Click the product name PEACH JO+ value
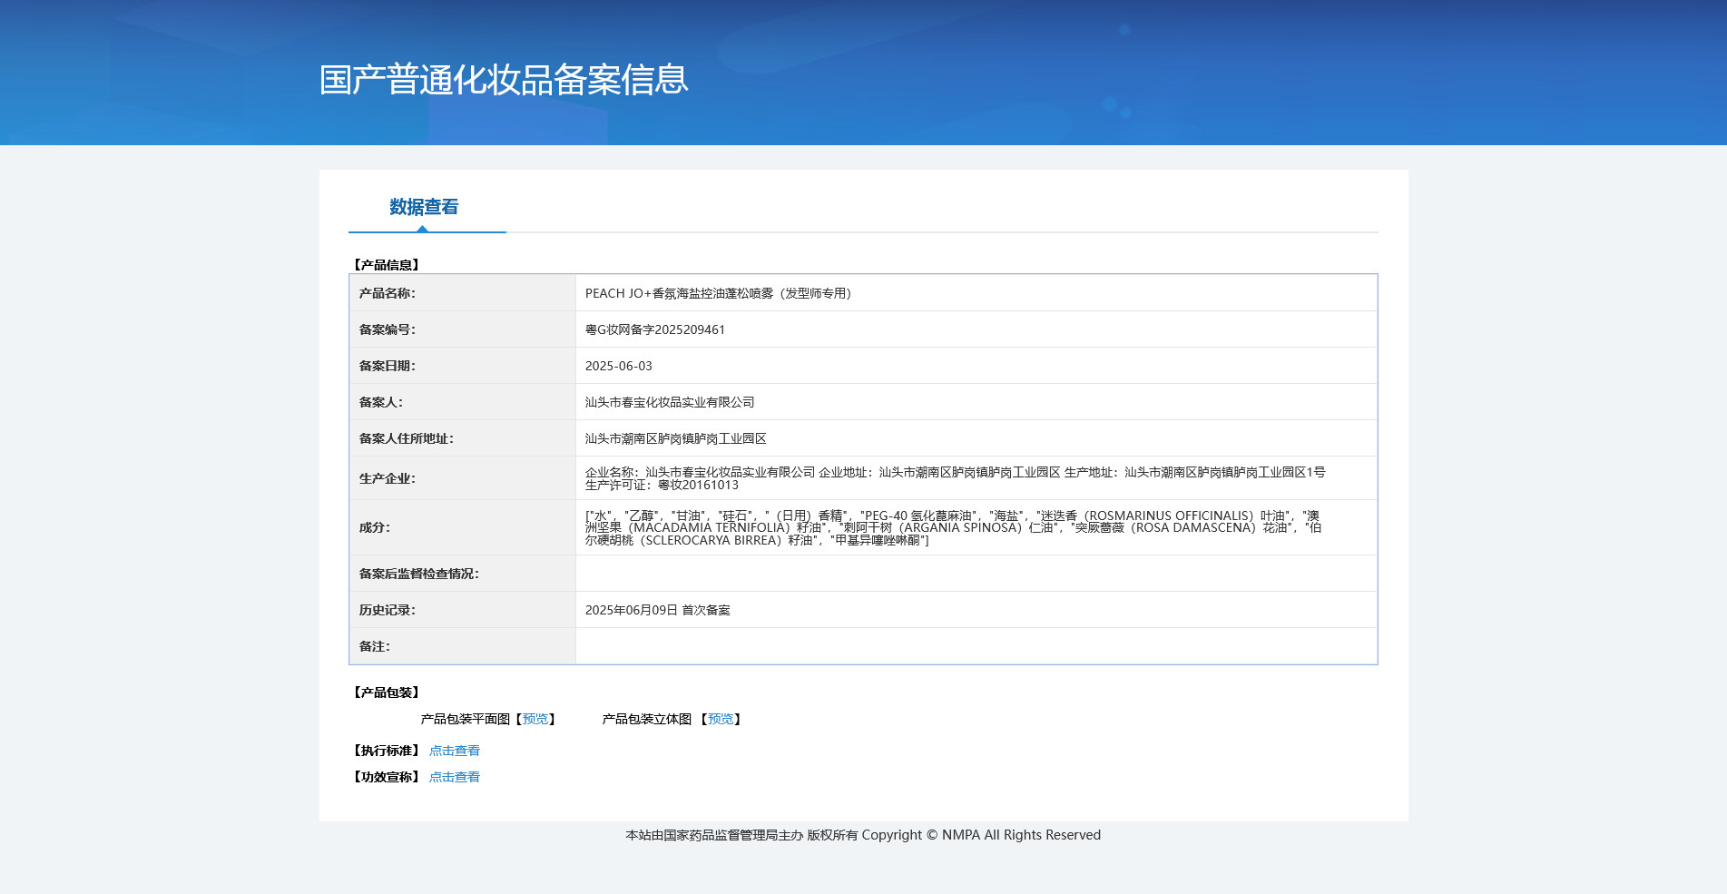The width and height of the screenshot is (1727, 894). (x=718, y=293)
